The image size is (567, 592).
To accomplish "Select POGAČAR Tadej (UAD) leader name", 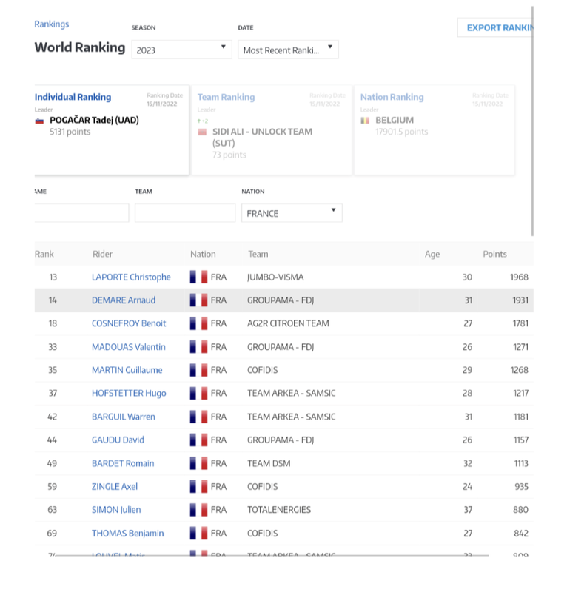I will pyautogui.click(x=95, y=120).
